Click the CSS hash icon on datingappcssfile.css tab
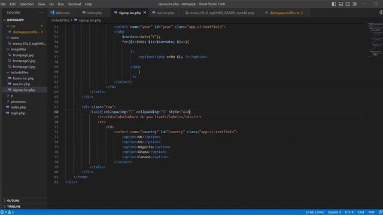This screenshot has width=383, height=215. click(x=266, y=13)
